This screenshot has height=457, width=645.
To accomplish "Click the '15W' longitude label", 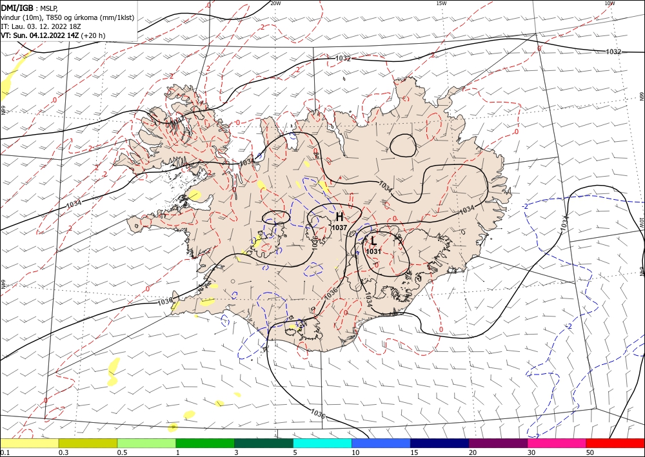I will click(441, 3).
